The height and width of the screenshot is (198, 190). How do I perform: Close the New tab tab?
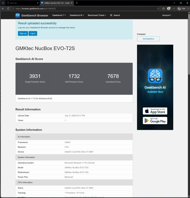click(x=38, y=3)
